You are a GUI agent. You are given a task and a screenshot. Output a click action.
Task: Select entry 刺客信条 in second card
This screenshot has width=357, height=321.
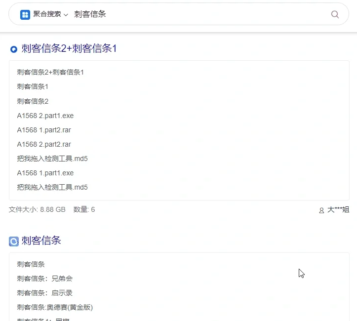tap(31, 264)
